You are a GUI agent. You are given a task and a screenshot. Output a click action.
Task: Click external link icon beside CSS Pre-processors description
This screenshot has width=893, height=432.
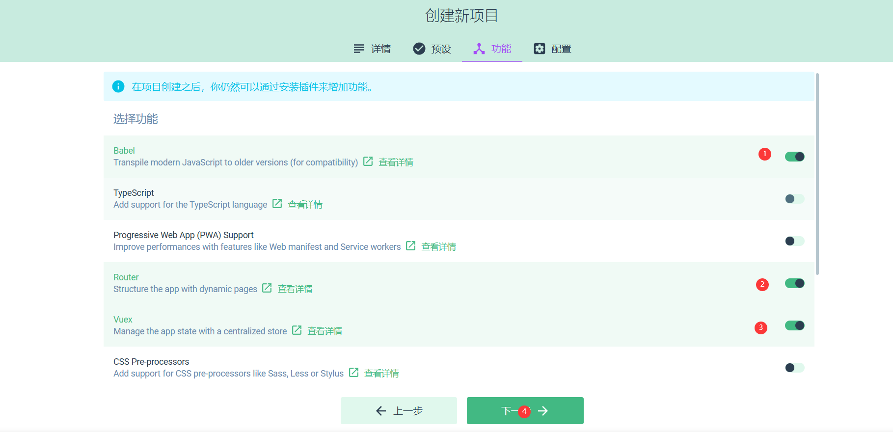(x=354, y=373)
